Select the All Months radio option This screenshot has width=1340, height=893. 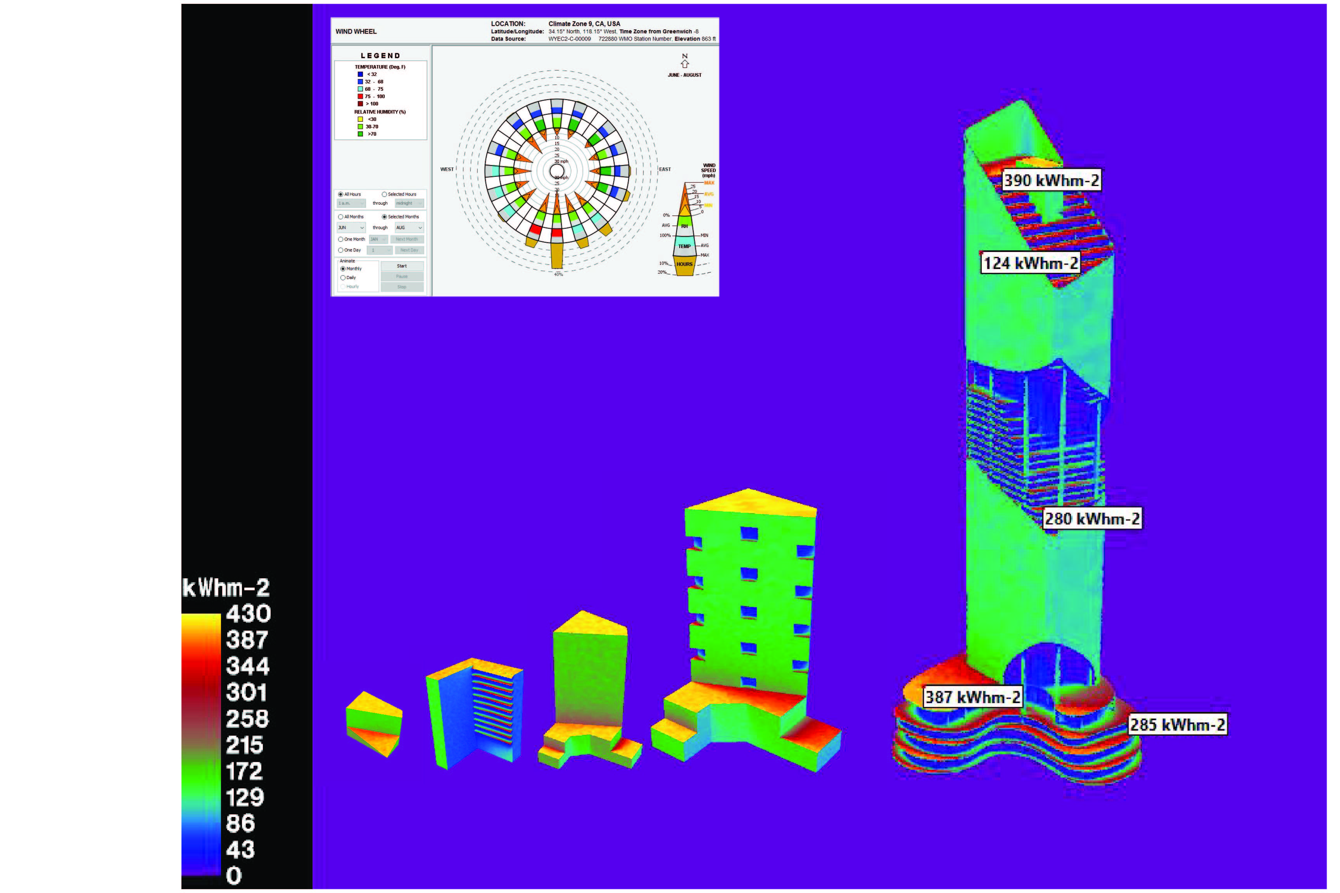click(341, 217)
